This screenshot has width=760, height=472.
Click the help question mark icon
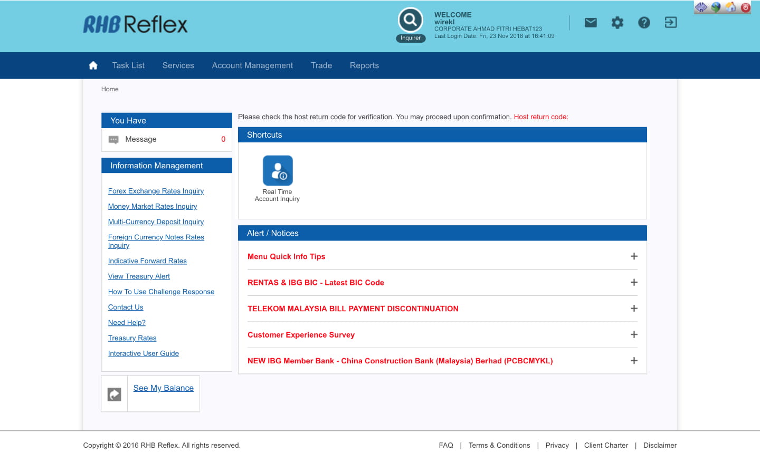pos(644,23)
